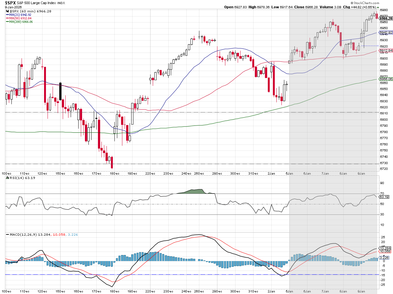Click the blue 6942.92 MA price tag
Viewport: 393px width, 294px height.
pos(386,32)
